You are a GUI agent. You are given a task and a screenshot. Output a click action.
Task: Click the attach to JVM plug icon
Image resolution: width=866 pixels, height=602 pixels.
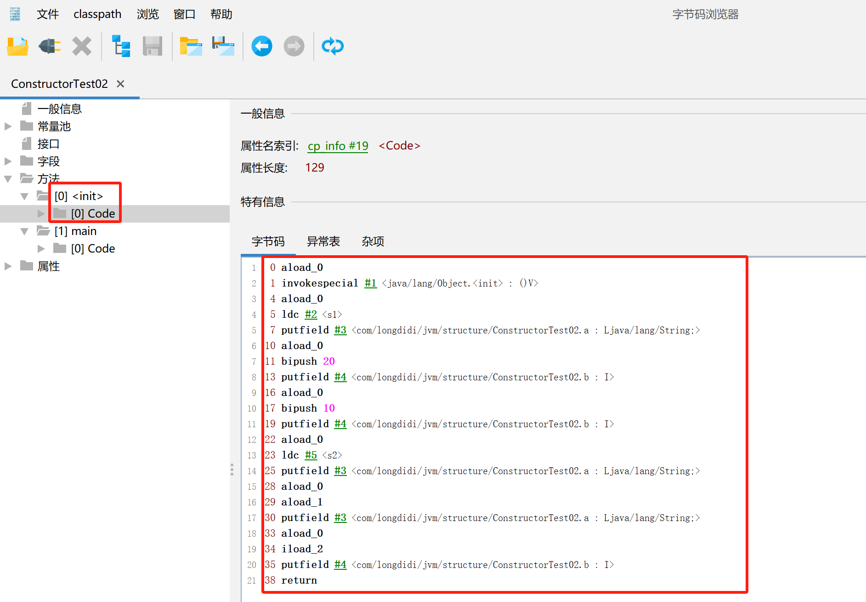point(50,46)
